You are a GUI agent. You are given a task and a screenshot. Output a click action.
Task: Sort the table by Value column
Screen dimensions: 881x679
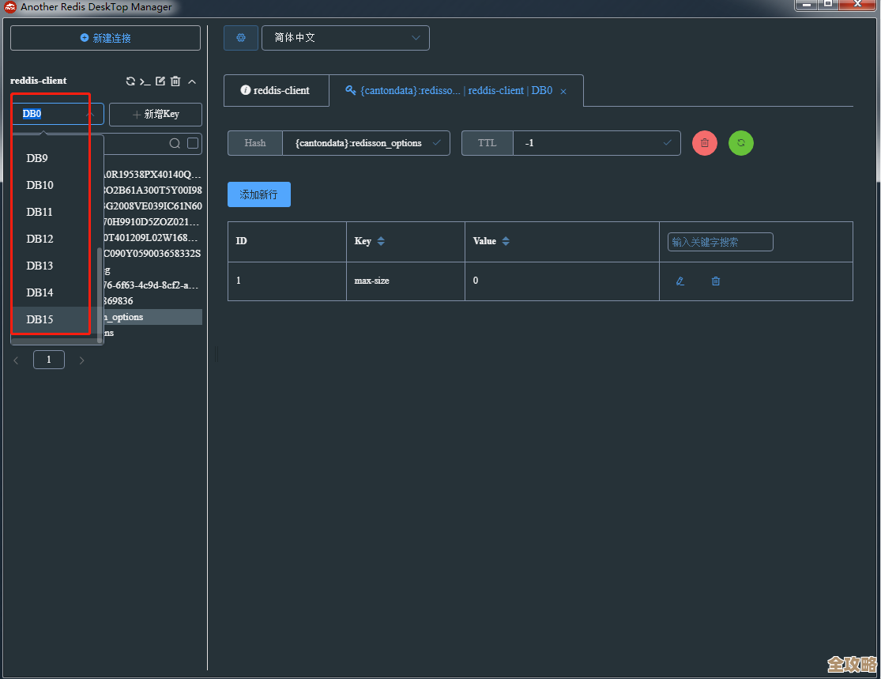(x=506, y=241)
